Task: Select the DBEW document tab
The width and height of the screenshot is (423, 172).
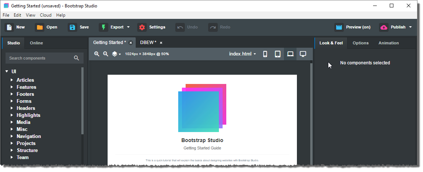Action: tap(148, 43)
